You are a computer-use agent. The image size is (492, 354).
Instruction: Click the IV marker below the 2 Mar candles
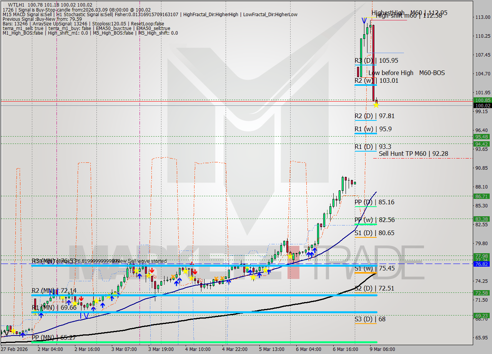pos(84,316)
